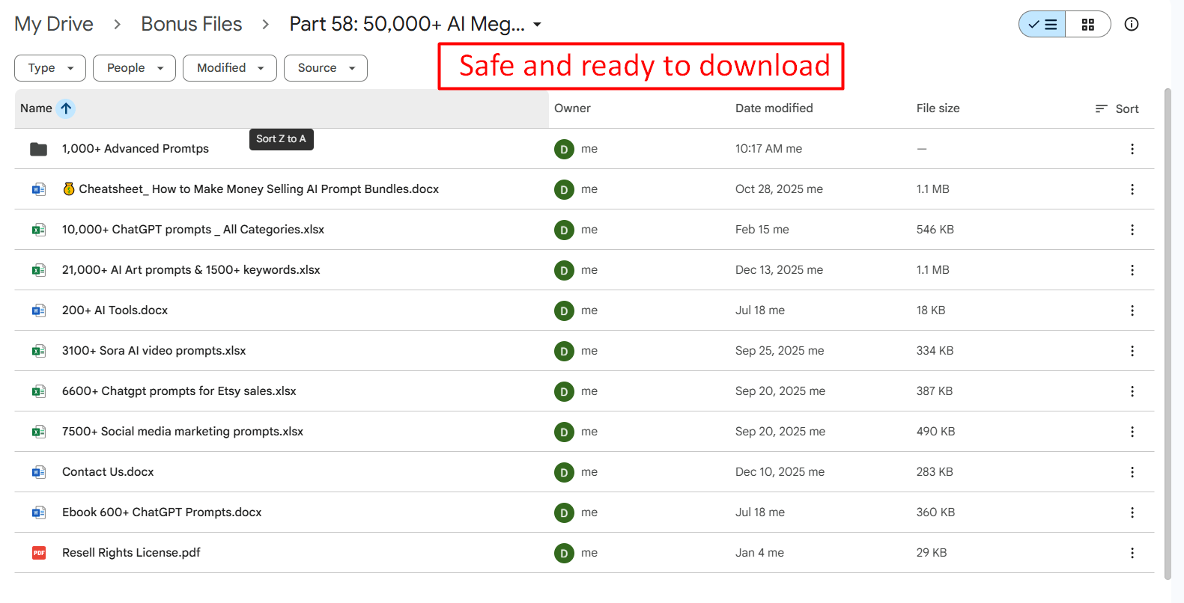Navigate to Bonus Files breadcrumb
This screenshot has width=1184, height=603.
(192, 24)
